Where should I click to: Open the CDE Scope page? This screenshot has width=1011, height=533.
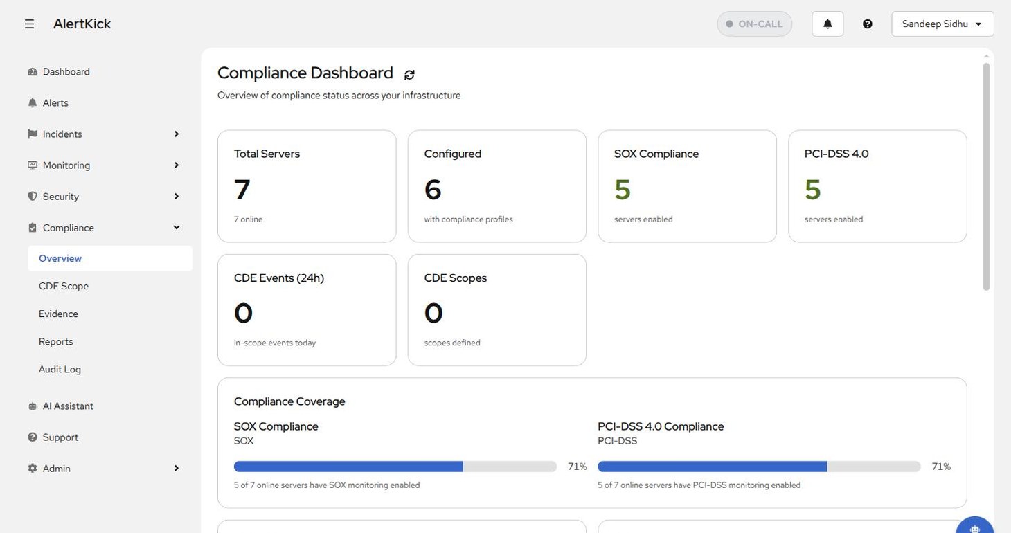(64, 286)
